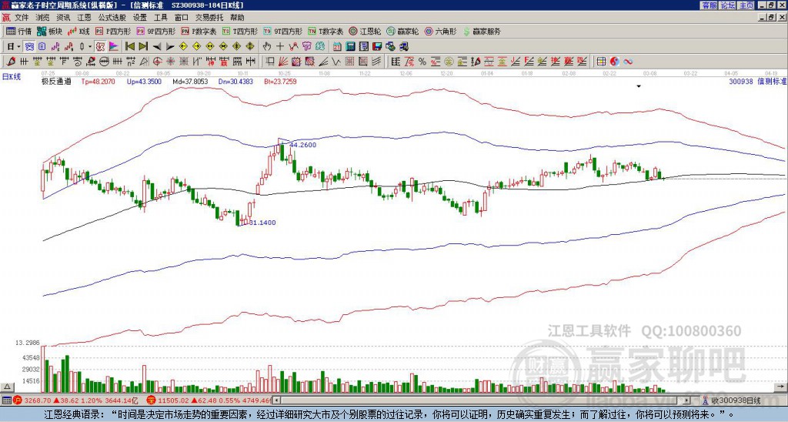Click the up-triangle button beside volume panel
788x422 pixels.
coord(7,387)
